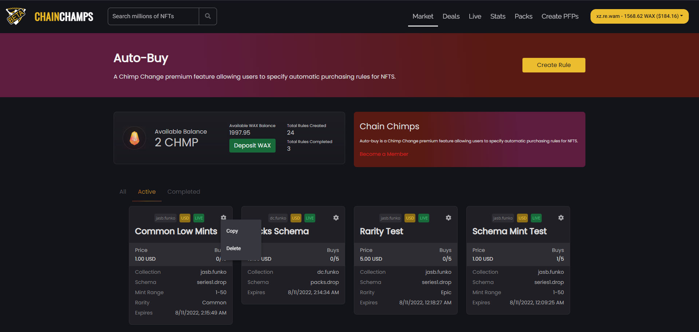Click jasb.funko tag on Schema Mint Test card
This screenshot has height=332, width=699.
tap(503, 218)
